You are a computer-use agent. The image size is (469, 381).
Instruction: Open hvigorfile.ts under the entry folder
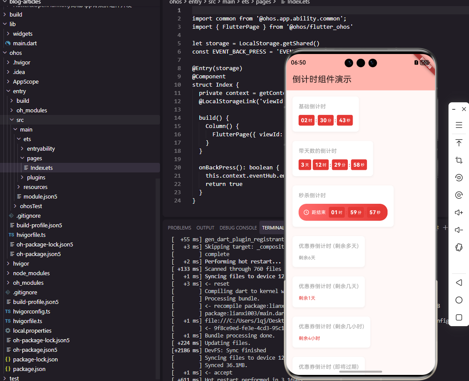click(31, 235)
